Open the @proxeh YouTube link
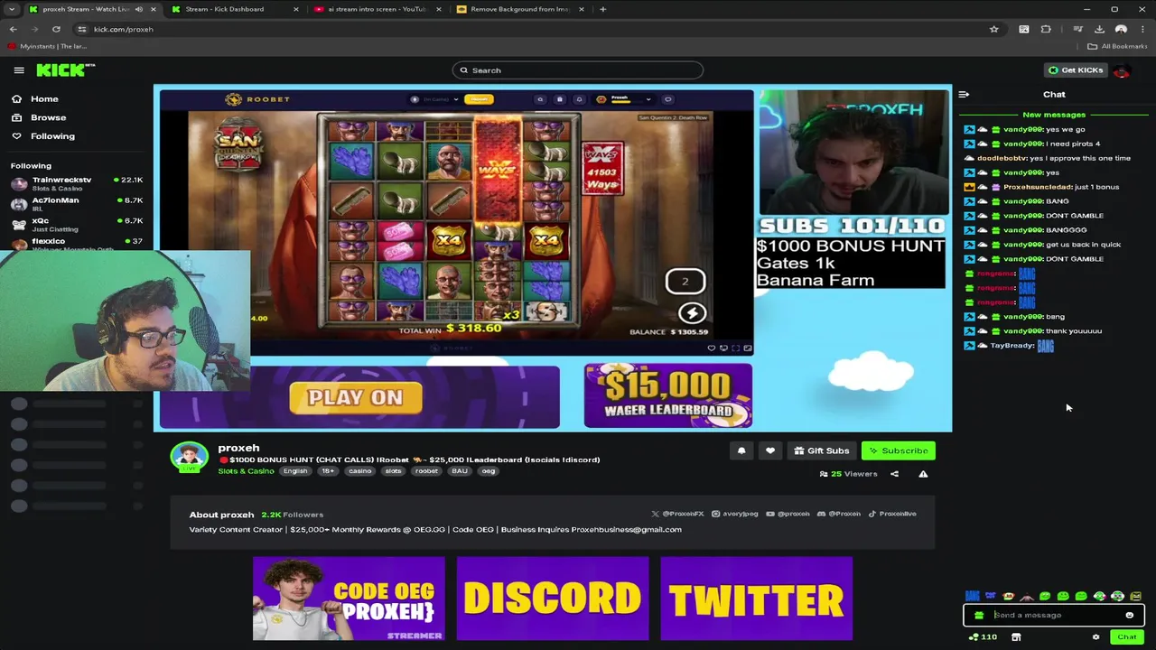Screen dimensions: 1156x650 point(788,514)
